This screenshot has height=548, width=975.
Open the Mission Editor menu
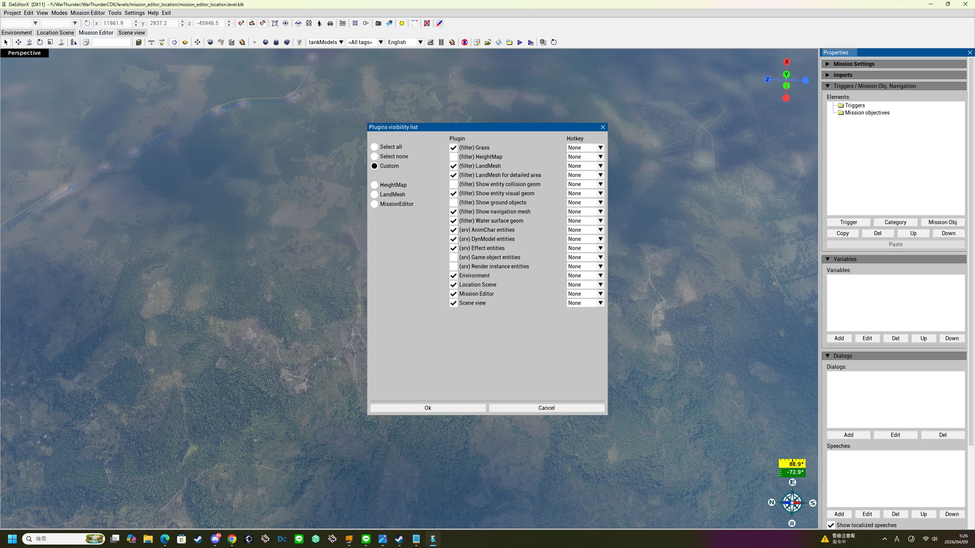tap(87, 13)
